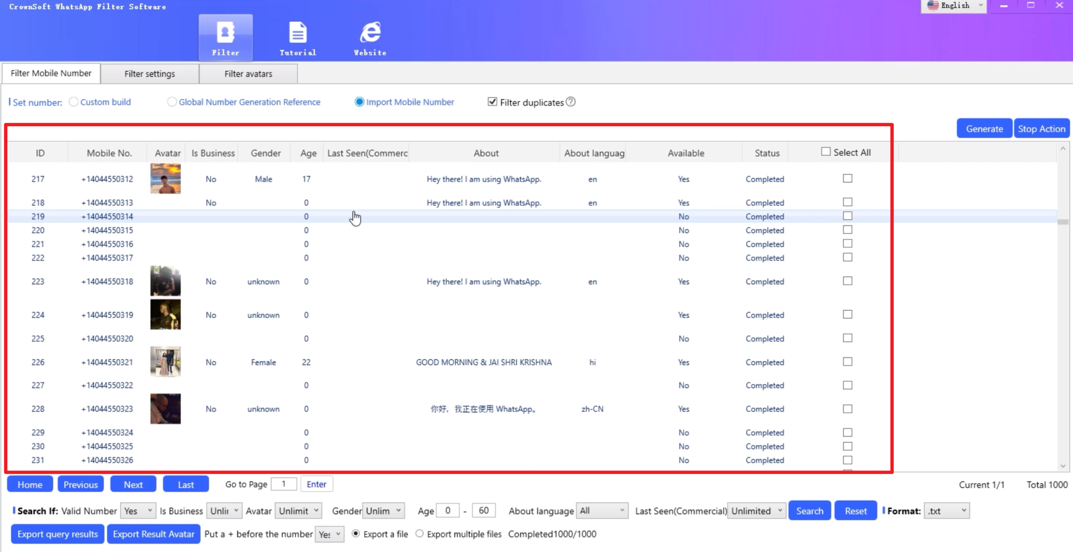
Task: Open the Avatar filter dropdown
Action: coord(298,511)
